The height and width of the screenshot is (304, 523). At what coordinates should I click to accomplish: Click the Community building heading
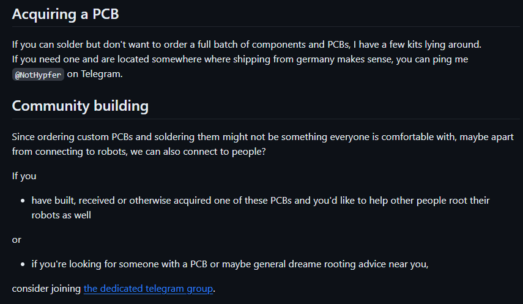click(80, 106)
